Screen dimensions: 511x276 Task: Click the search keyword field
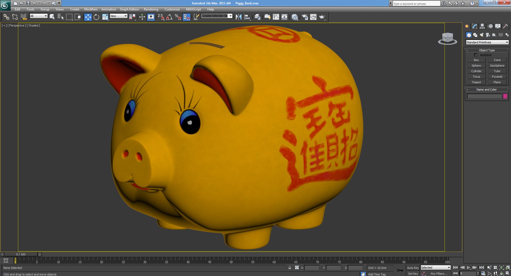416,3
